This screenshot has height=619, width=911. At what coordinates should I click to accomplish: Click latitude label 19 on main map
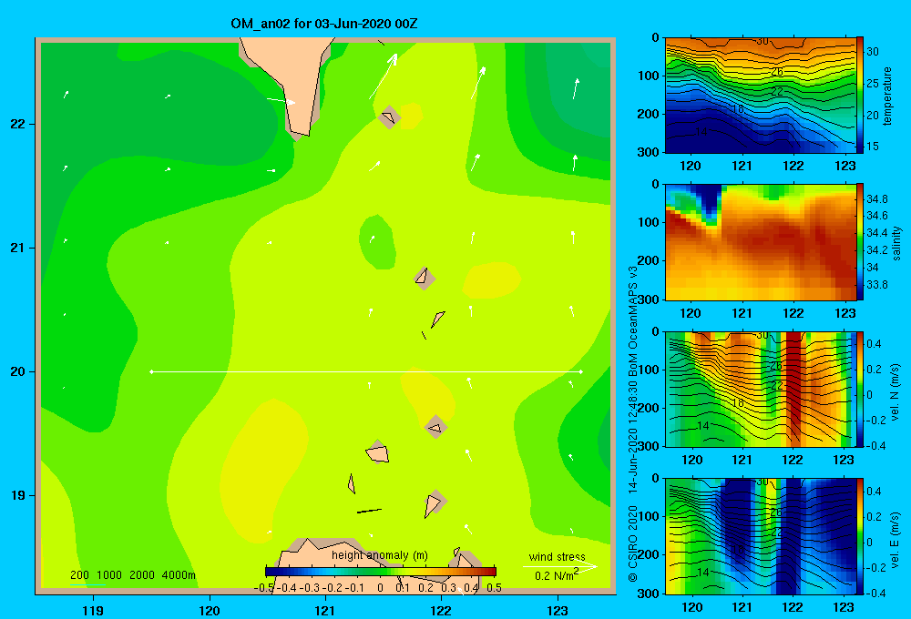pyautogui.click(x=17, y=495)
